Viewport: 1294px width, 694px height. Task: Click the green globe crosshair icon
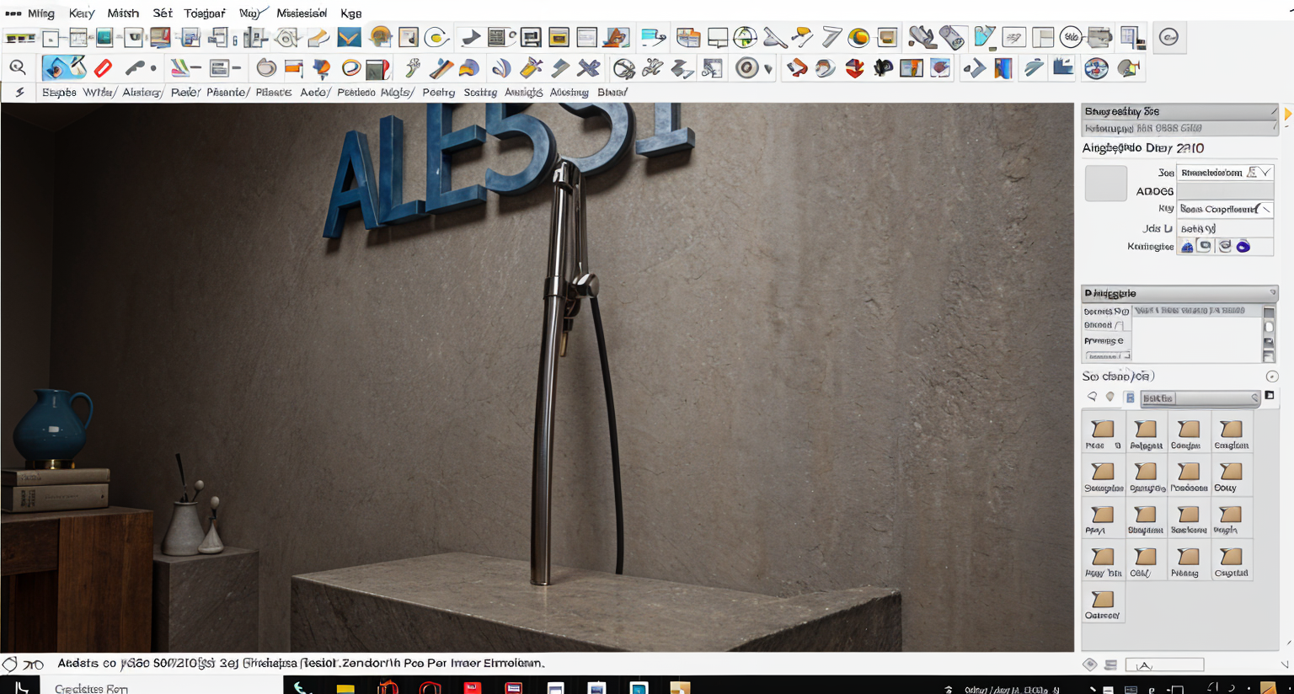745,37
